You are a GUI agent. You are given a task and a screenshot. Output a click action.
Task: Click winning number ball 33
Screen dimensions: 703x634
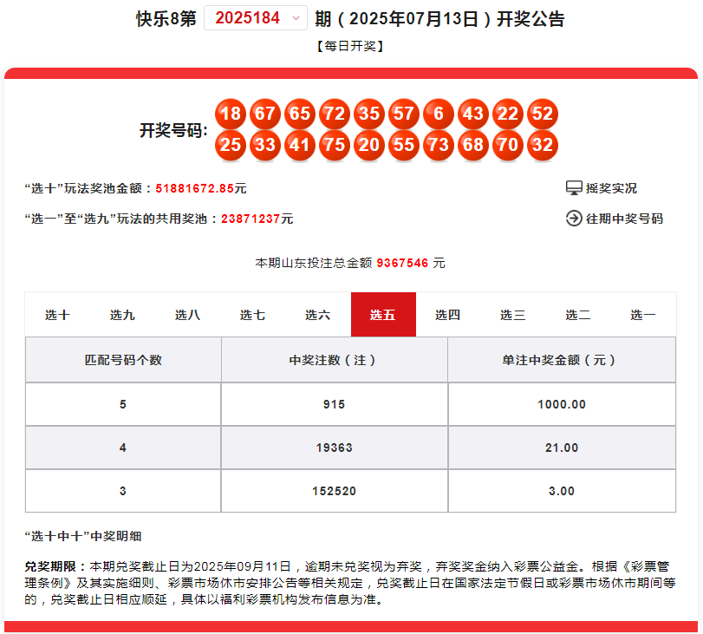265,145
